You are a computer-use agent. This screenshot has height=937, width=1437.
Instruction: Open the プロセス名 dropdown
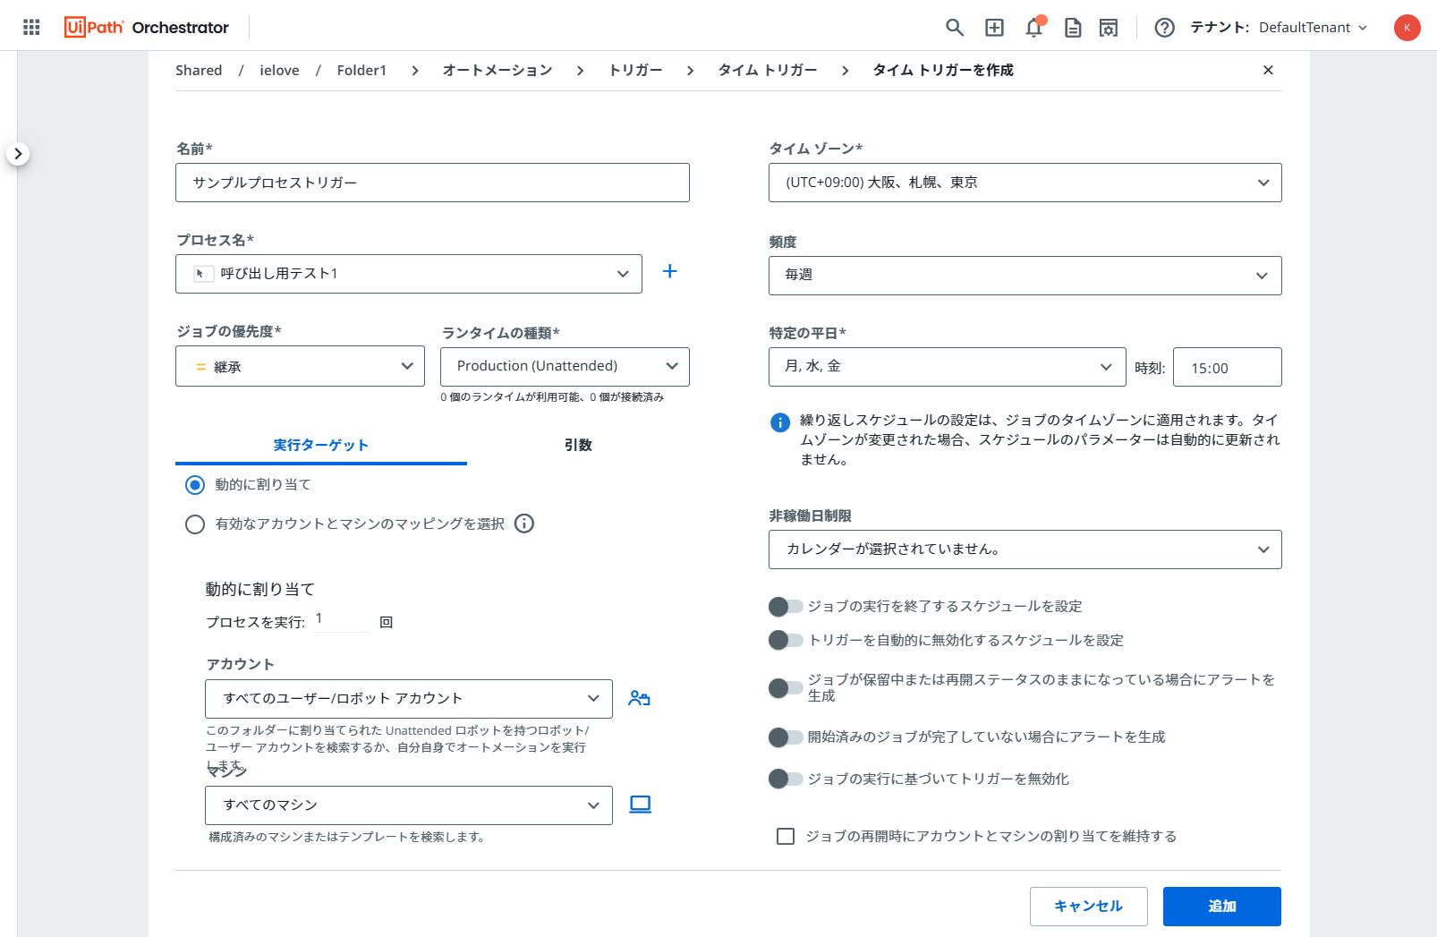coord(409,274)
